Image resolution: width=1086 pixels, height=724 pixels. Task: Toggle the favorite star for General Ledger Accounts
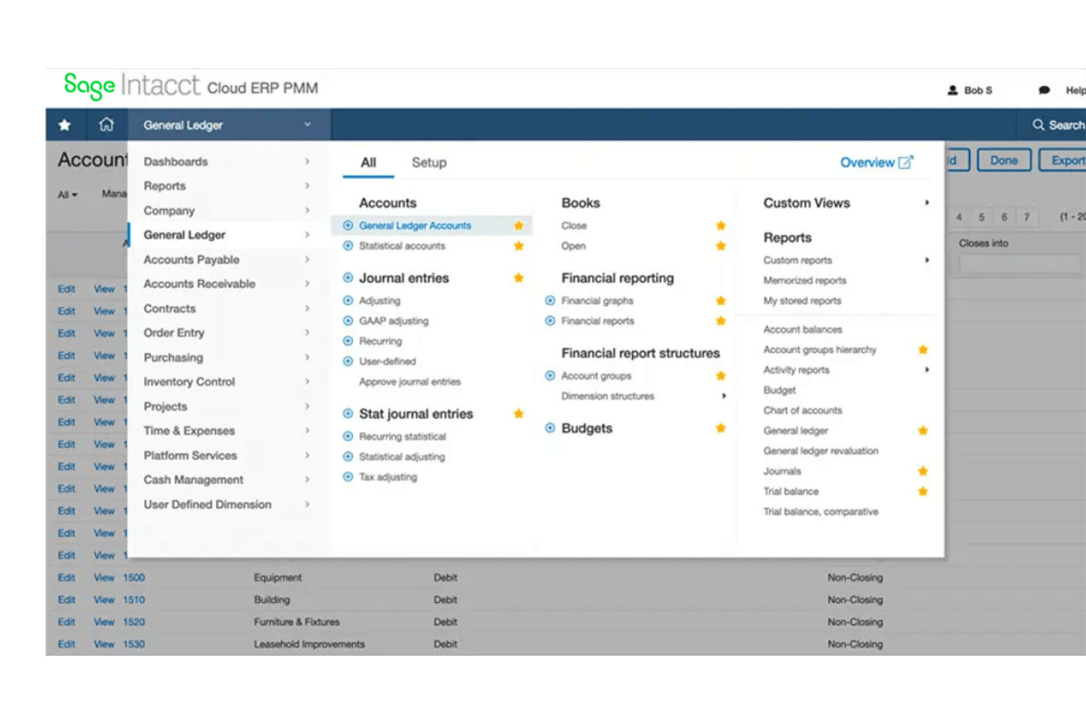[519, 225]
